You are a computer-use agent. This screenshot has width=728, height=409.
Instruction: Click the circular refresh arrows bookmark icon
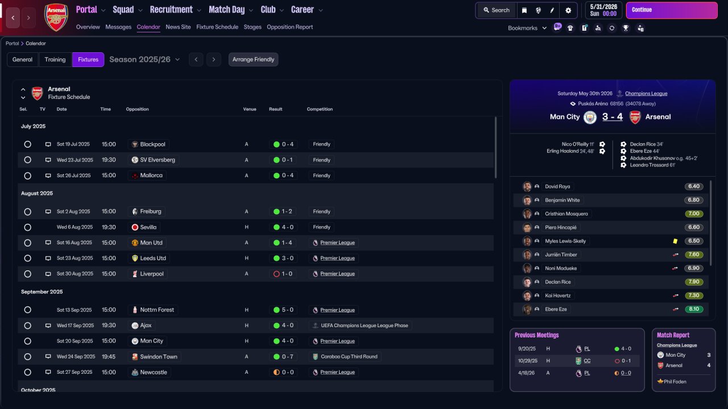point(611,28)
